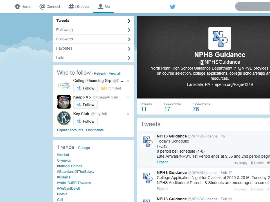Click the 4h tweet timestamp

(x=223, y=136)
